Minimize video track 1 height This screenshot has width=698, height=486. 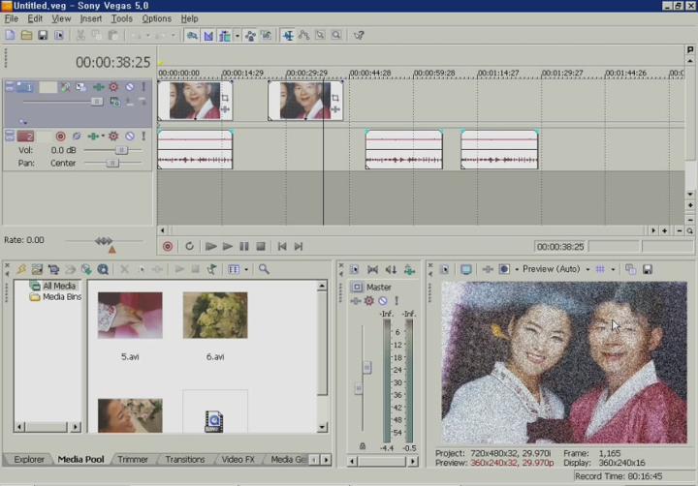pos(10,84)
